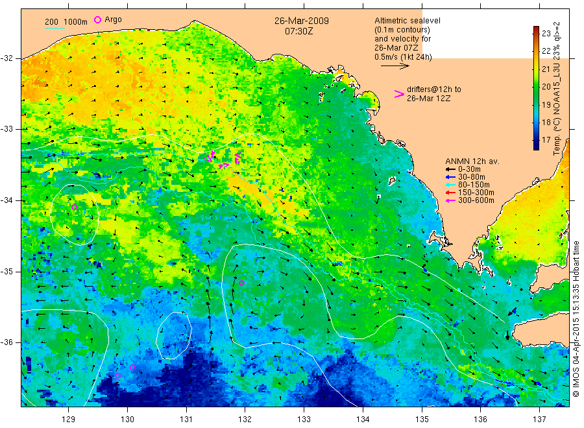Click the colorbar tick value 23
The image size is (584, 428).
546,34
